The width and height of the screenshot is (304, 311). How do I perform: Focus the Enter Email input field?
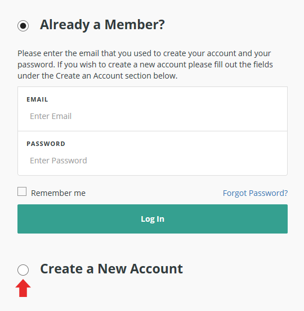pos(153,116)
